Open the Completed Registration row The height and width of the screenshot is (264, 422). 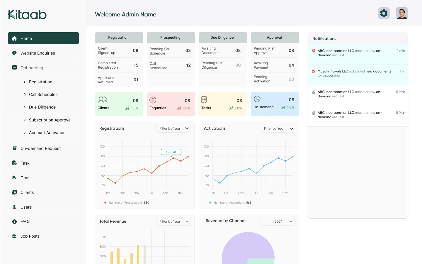pyautogui.click(x=119, y=65)
